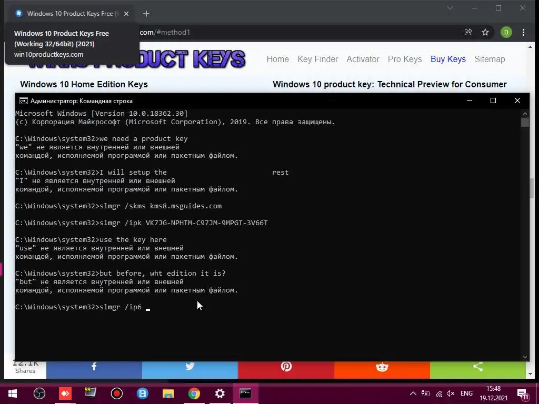Click the Command Prompt title bar icon
This screenshot has height=404, width=539.
23,100
